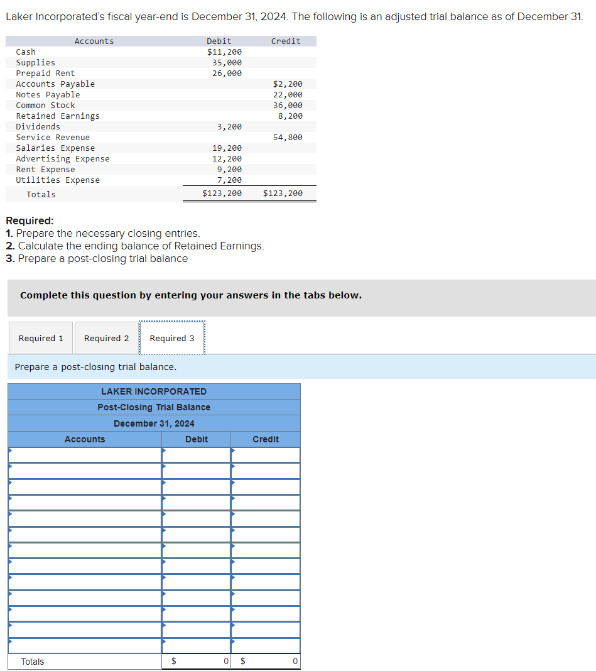Click the Debit column header
596x671 pixels.
coord(197,439)
